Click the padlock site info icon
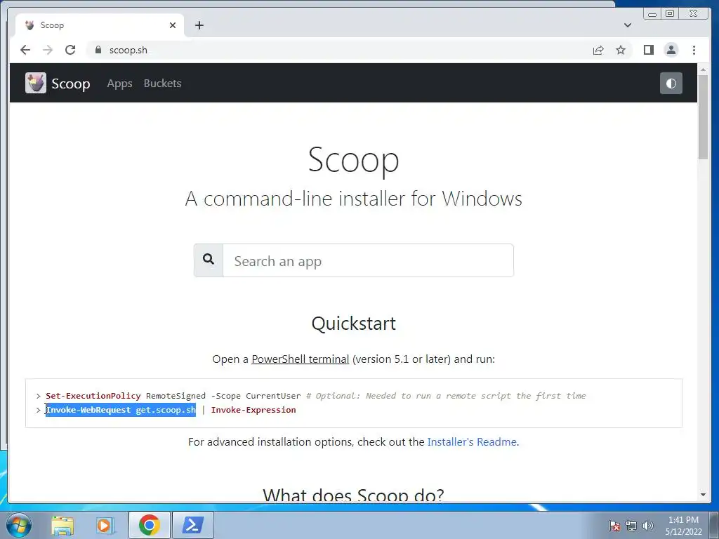The width and height of the screenshot is (719, 539). 98,50
